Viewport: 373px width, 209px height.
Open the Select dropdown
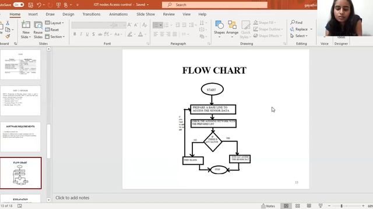pos(299,36)
